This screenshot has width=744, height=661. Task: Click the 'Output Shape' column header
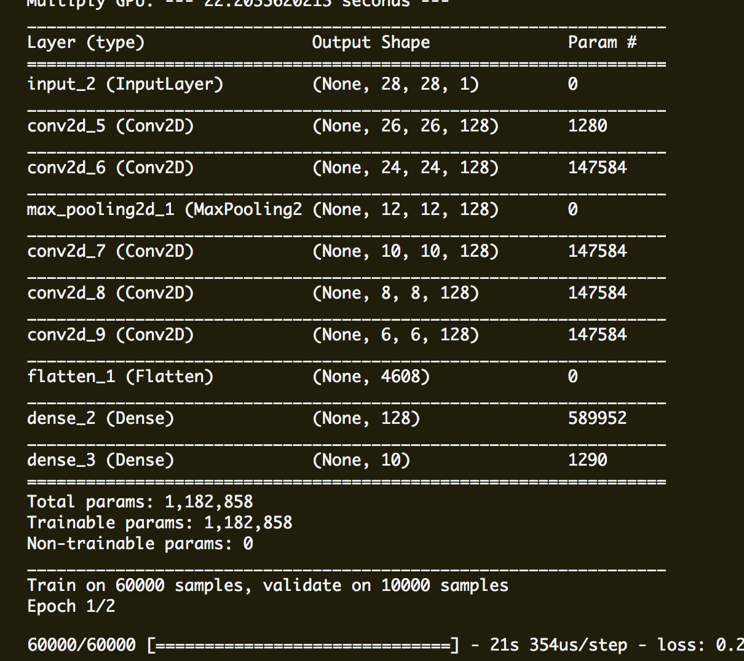pyautogui.click(x=371, y=42)
